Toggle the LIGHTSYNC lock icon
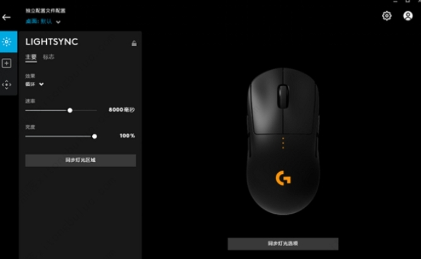Screen dimensions: 421x259 click(x=134, y=43)
